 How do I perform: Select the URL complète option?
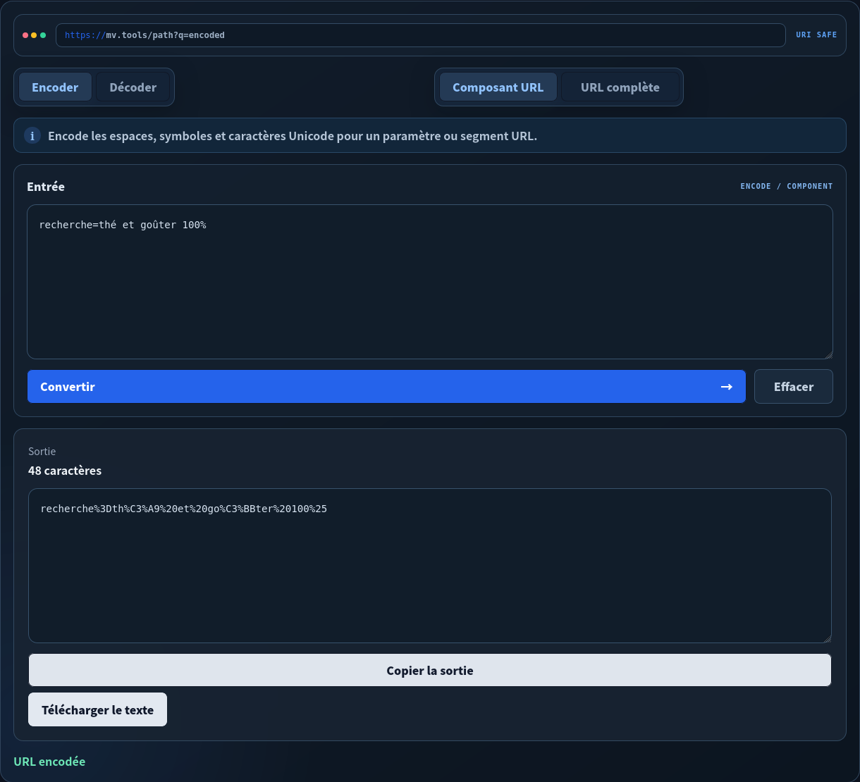coord(620,87)
